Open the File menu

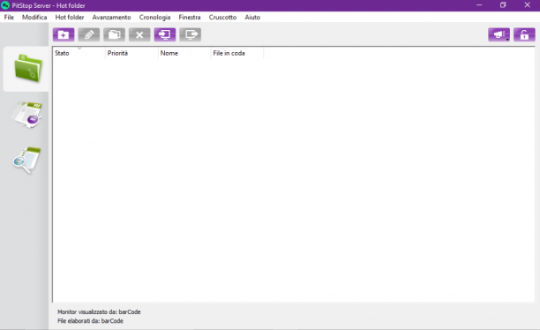click(x=9, y=18)
